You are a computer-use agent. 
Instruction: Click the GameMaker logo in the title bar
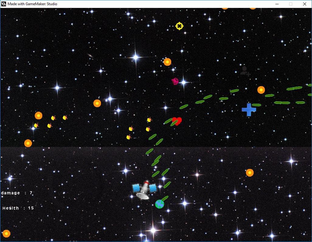pos(4,4)
